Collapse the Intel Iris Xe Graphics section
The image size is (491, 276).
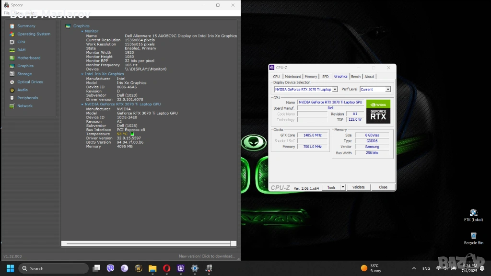click(82, 74)
